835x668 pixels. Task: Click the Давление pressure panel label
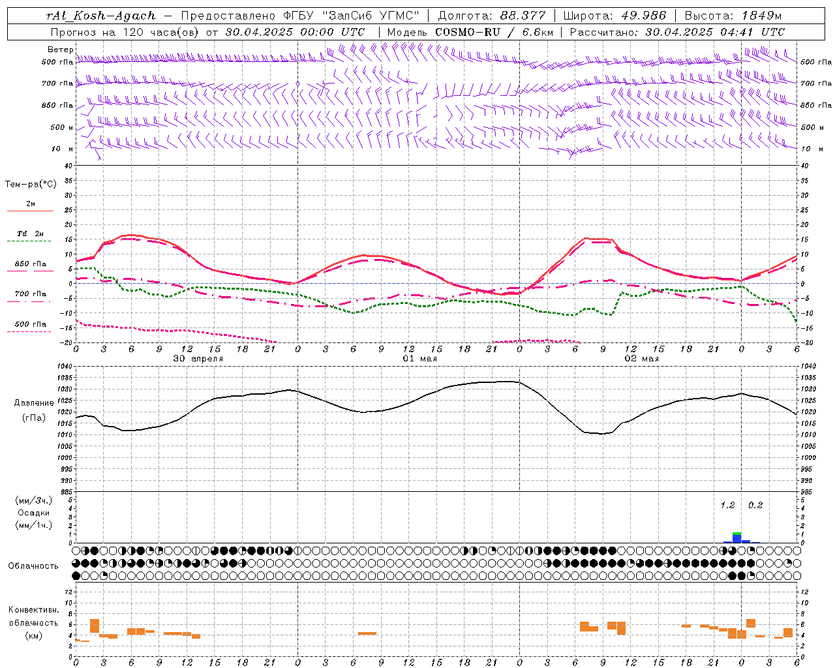tap(34, 403)
